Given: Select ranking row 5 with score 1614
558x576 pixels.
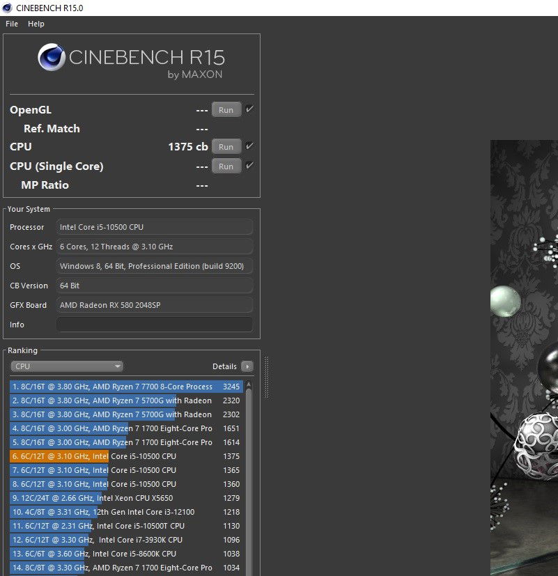Looking at the screenshot, I should [126, 442].
